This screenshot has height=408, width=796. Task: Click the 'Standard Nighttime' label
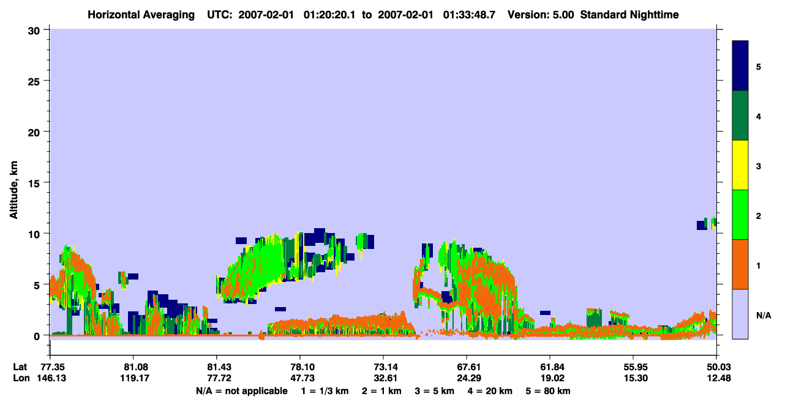pyautogui.click(x=629, y=15)
